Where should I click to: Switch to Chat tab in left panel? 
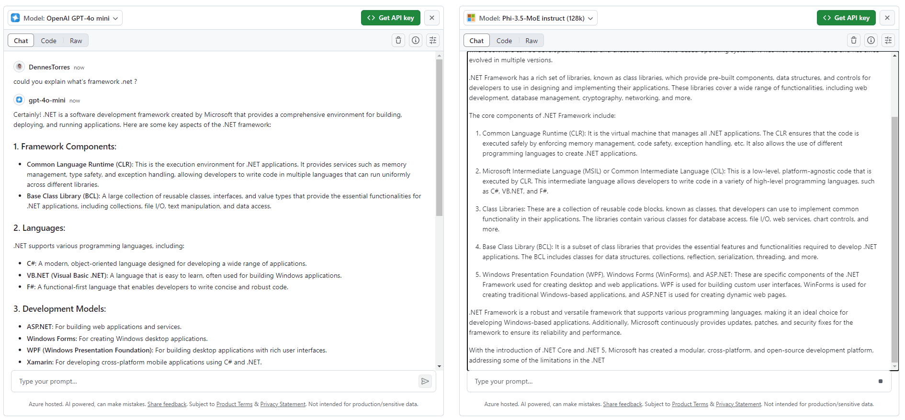click(x=21, y=41)
